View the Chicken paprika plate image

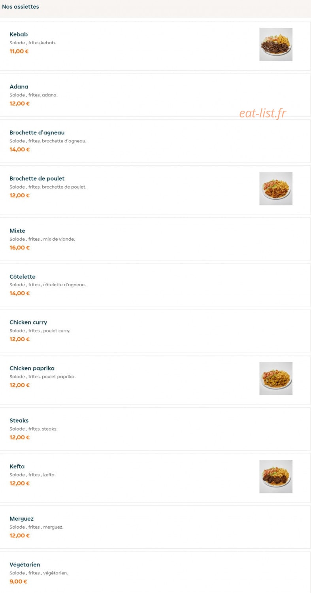[x=276, y=378]
